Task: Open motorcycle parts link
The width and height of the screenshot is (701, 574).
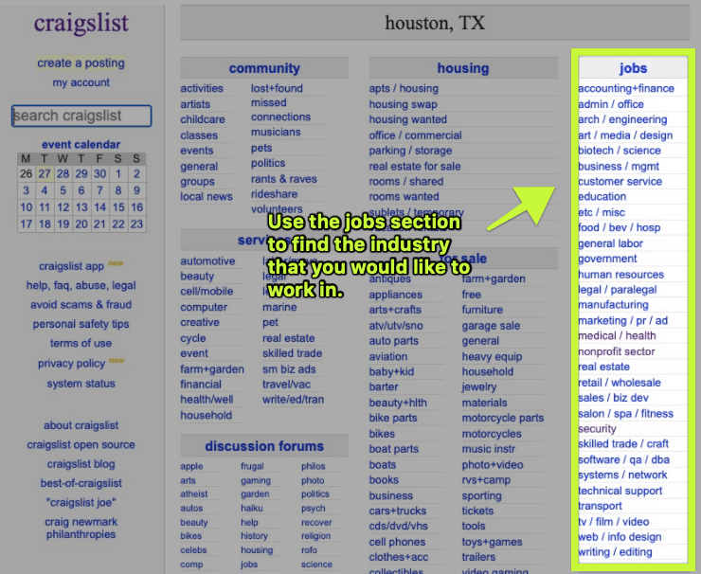Action: point(502,418)
